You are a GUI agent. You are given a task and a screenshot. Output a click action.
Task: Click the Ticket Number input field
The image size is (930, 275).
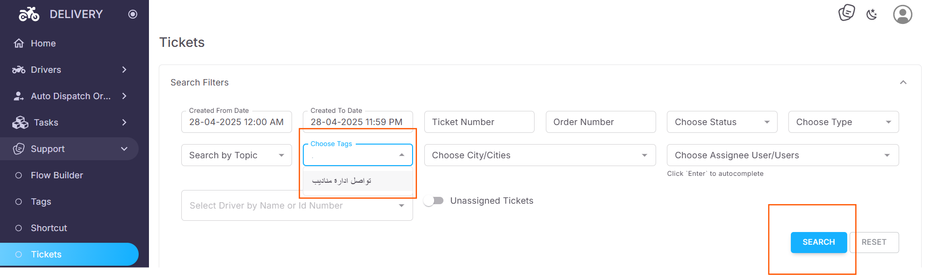[479, 122]
